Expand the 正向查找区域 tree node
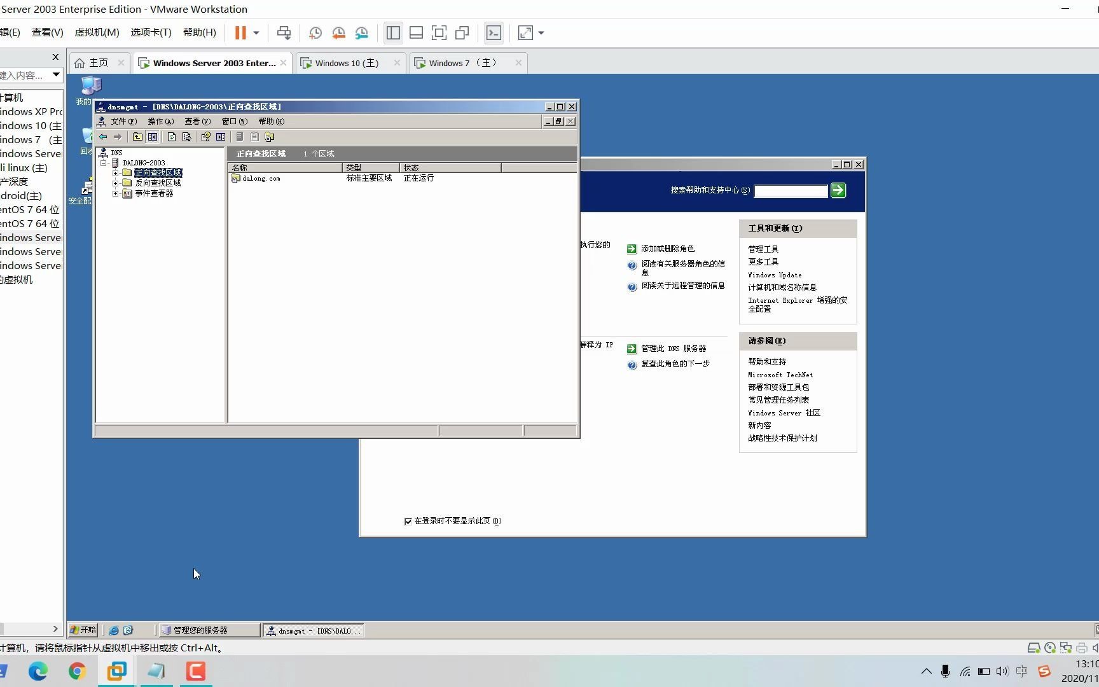 point(115,173)
